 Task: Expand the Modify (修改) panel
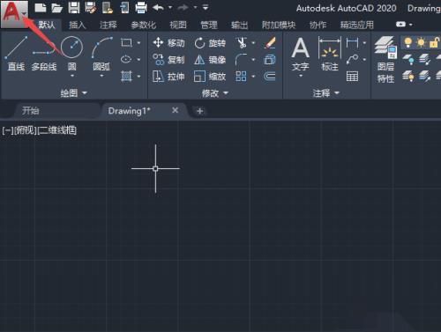(215, 93)
